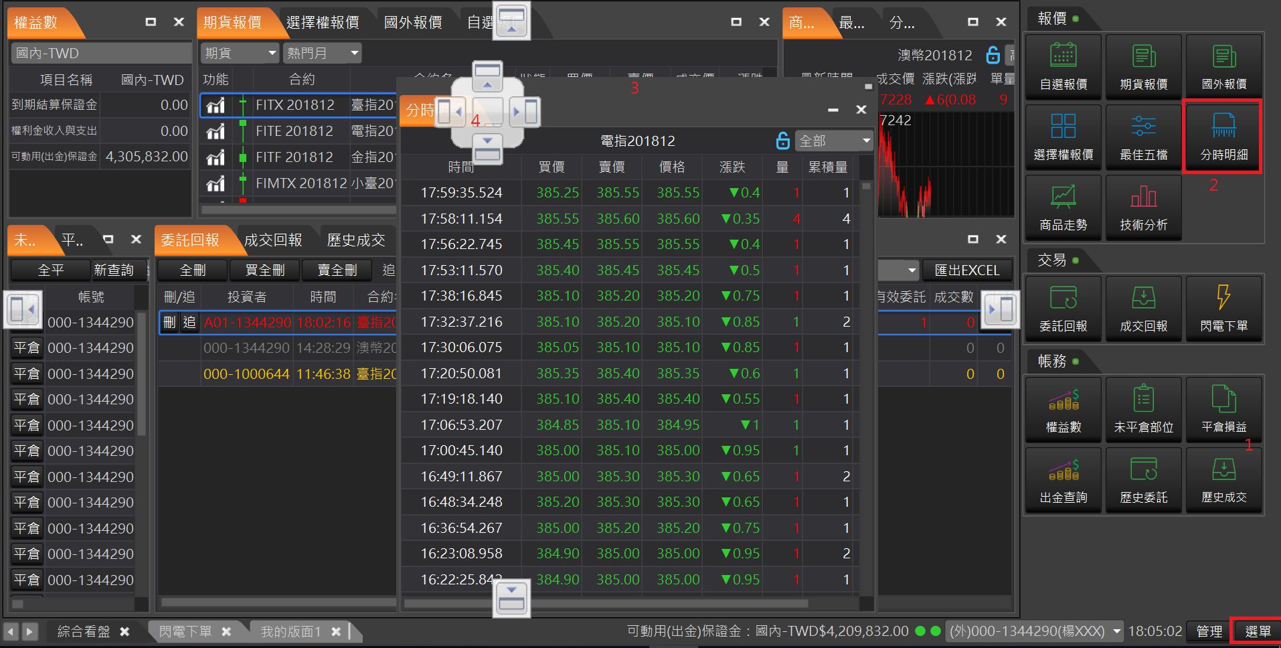Click the 匯出EXCEL export button
The image size is (1281, 648).
pos(966,270)
